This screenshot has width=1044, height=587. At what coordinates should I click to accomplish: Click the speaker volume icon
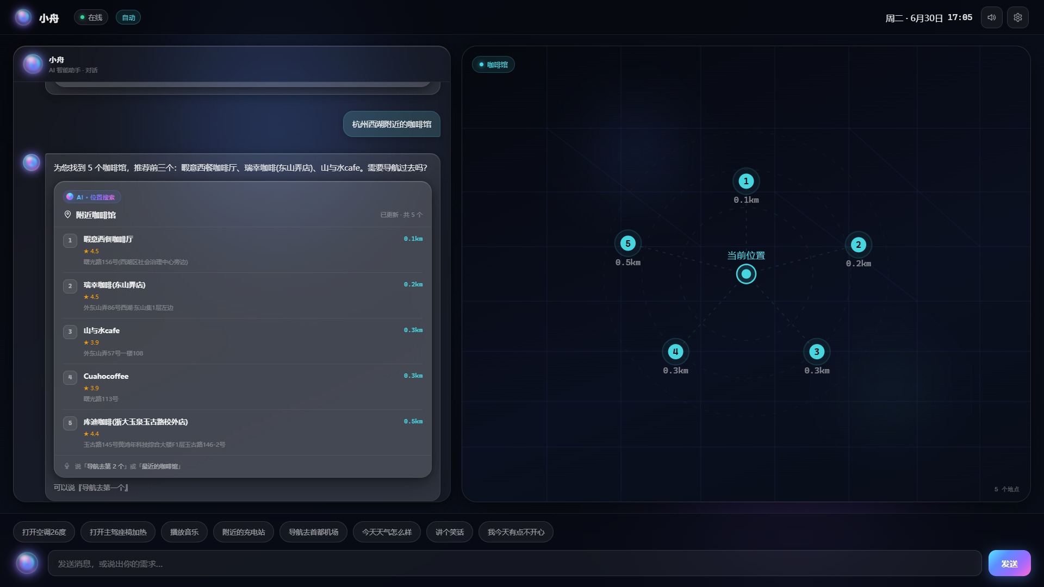991,17
